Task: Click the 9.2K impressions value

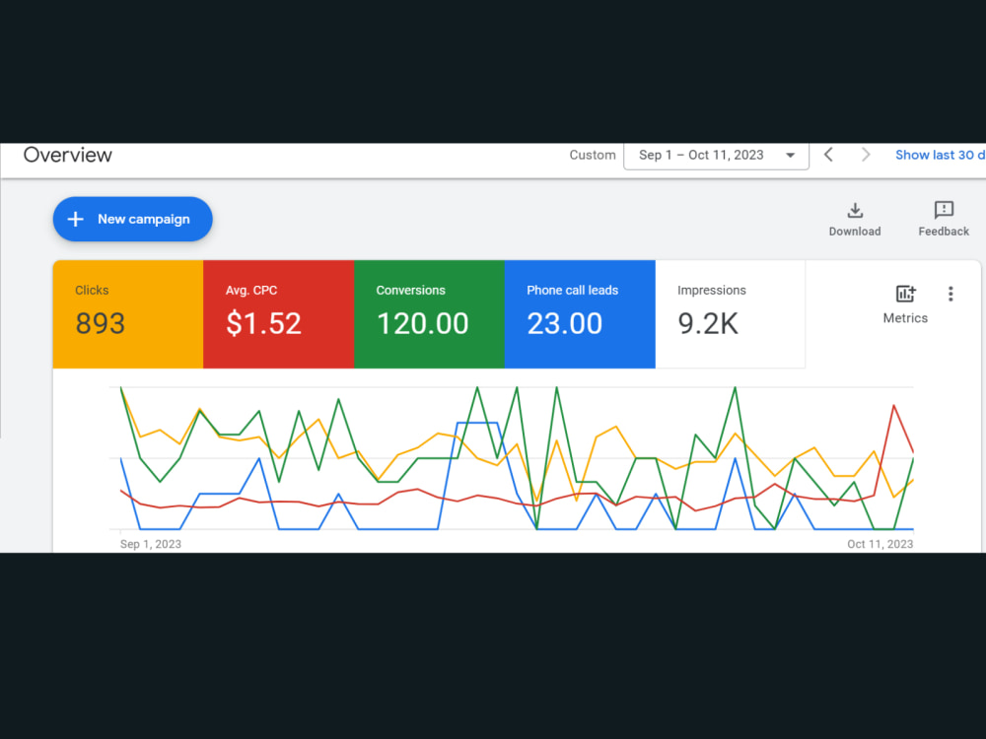Action: (x=707, y=323)
